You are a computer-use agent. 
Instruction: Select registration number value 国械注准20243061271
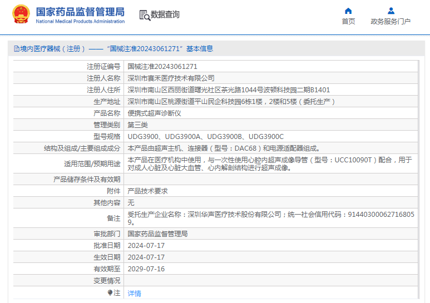(x=162, y=67)
